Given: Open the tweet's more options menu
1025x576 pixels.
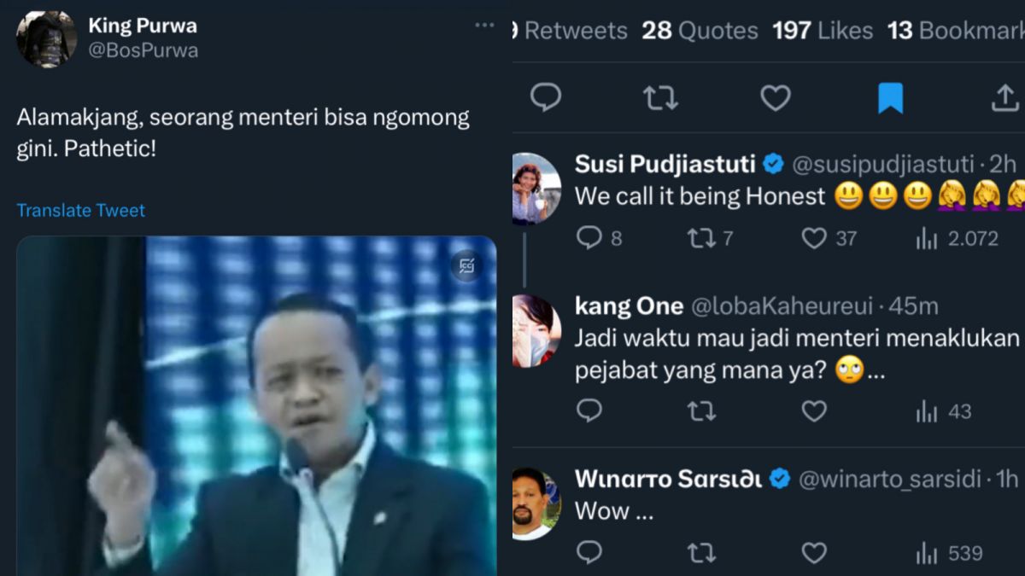Looking at the screenshot, I should 484,26.
